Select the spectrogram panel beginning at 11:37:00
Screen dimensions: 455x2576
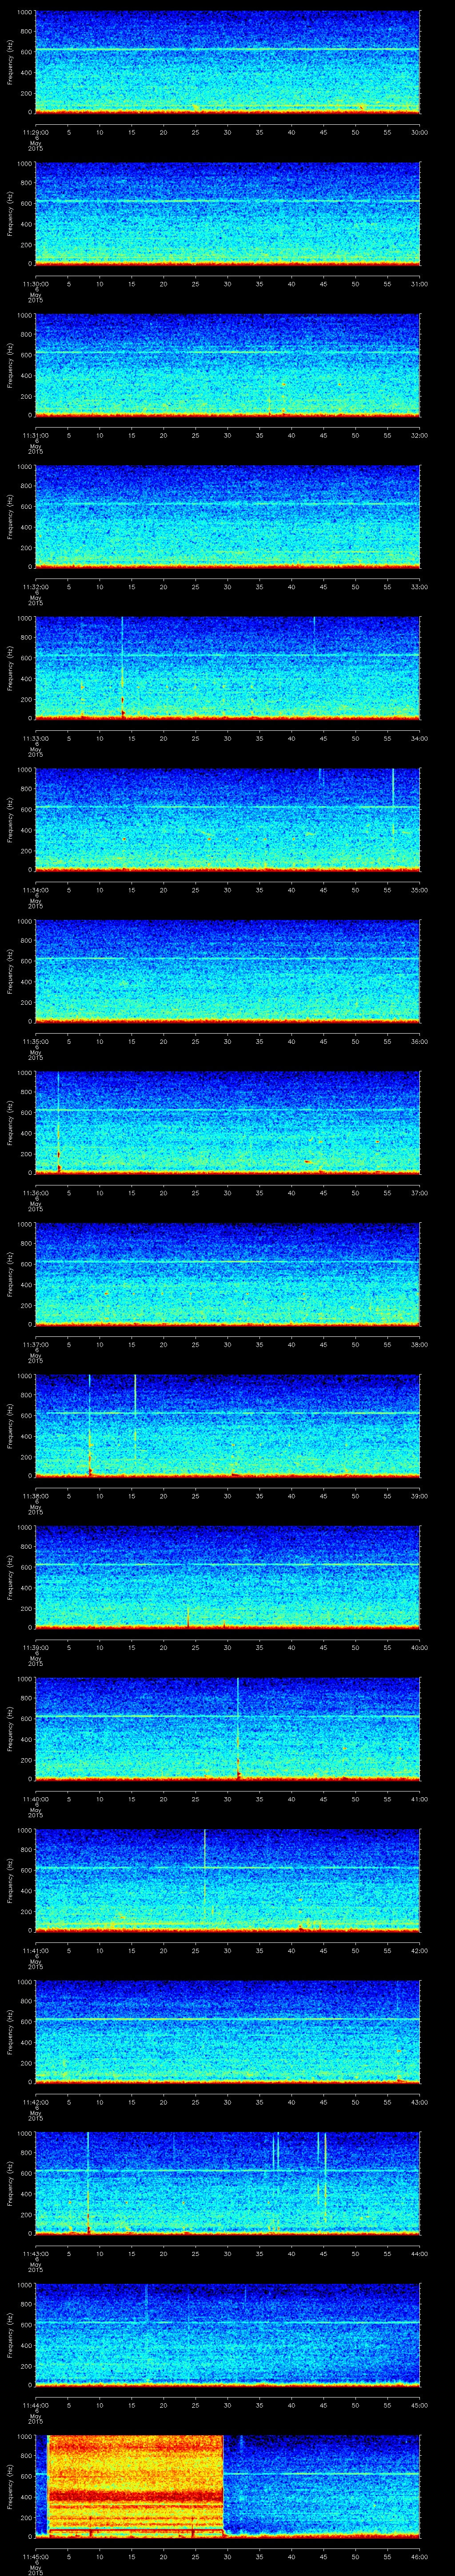tap(227, 1274)
